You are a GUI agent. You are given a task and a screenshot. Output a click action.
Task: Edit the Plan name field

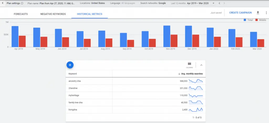click(51, 3)
